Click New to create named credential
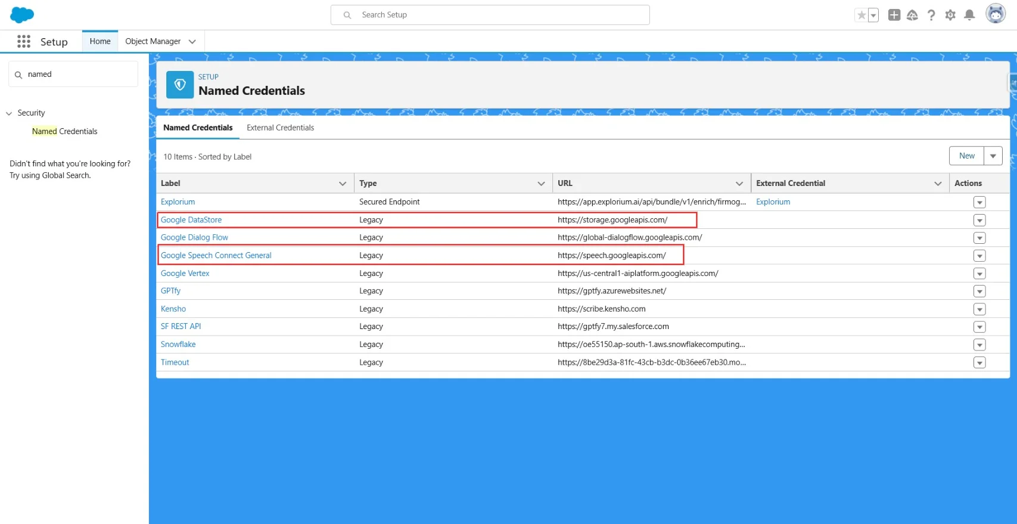1017x524 pixels. tap(966, 156)
